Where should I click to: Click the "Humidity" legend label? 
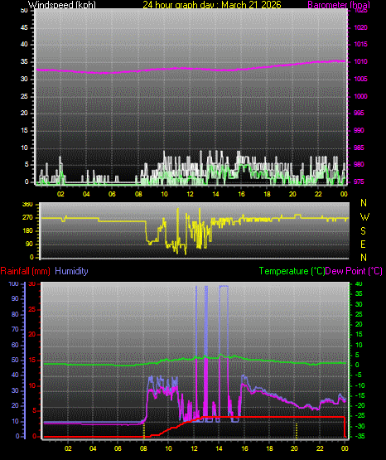71,271
